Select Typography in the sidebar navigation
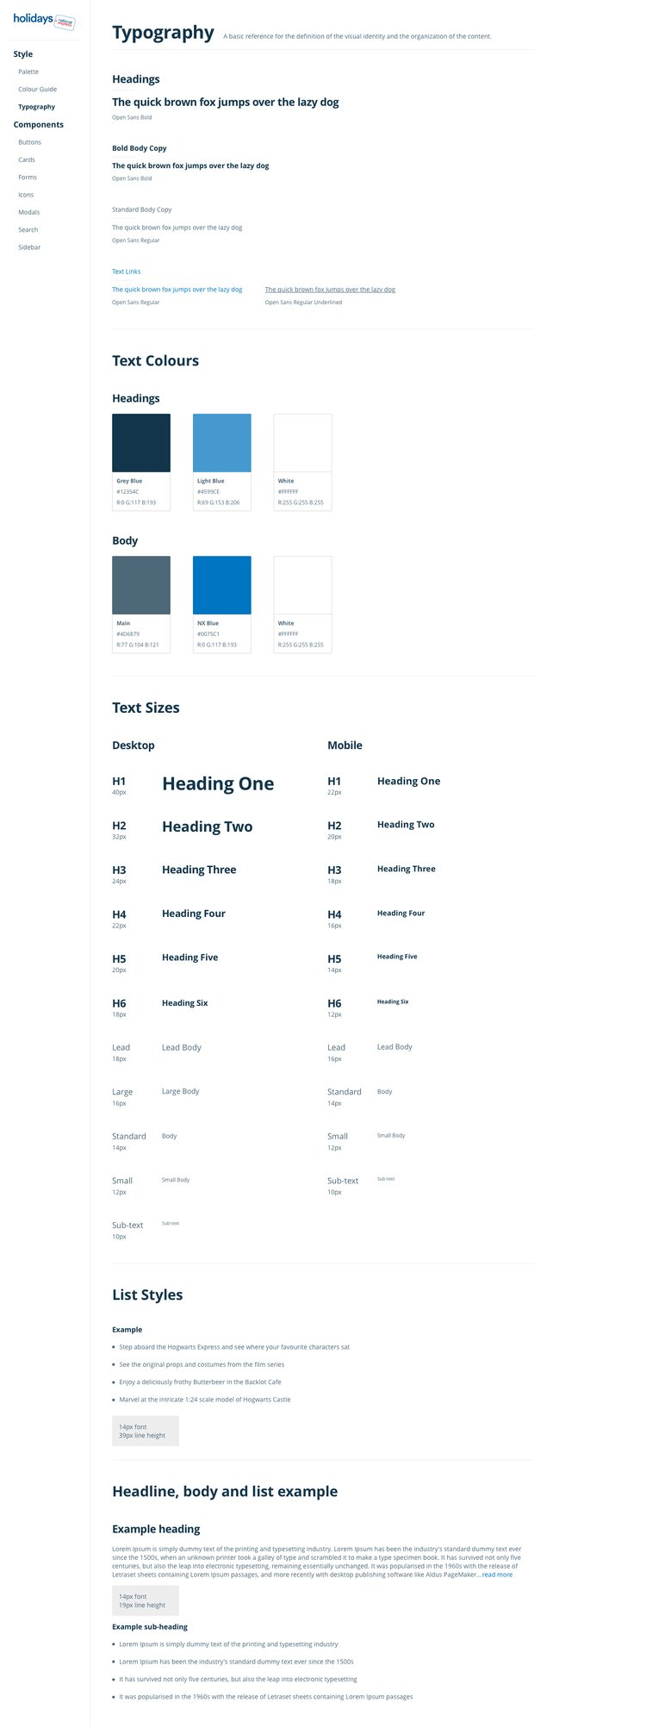 point(36,107)
